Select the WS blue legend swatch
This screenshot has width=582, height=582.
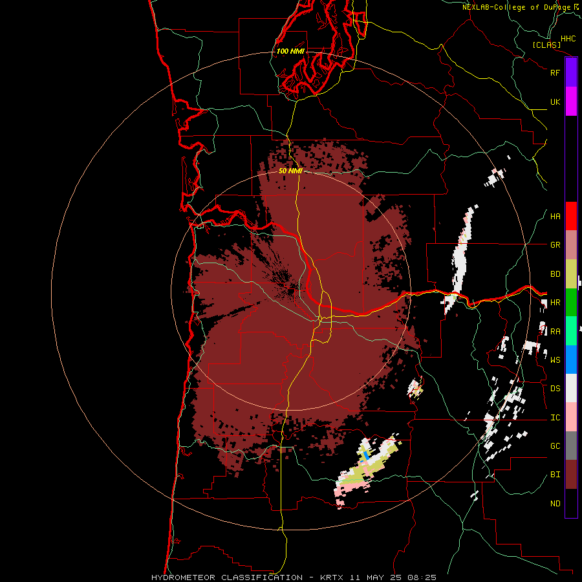coord(571,360)
